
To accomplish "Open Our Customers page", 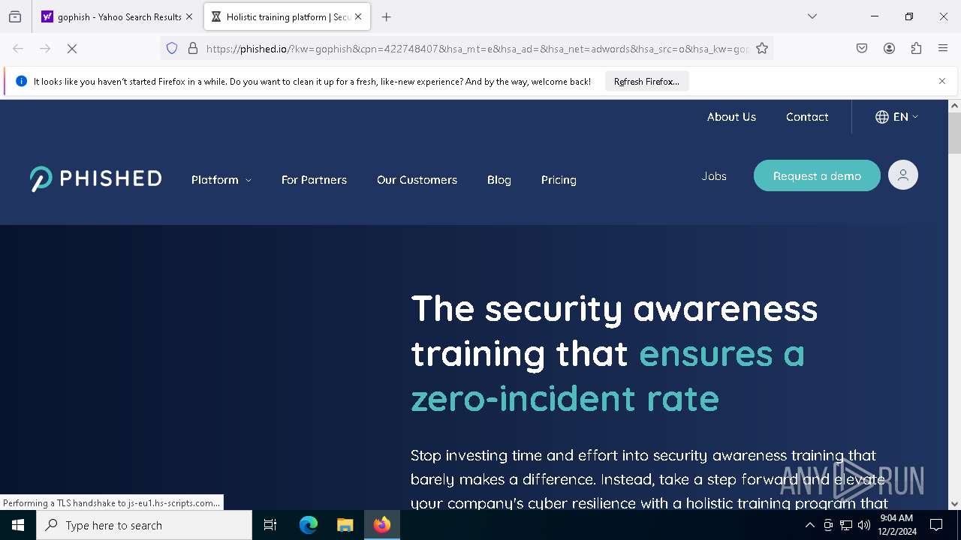I will (x=417, y=180).
